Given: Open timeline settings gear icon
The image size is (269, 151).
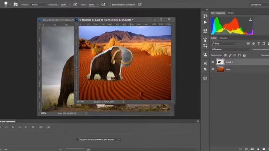Looking at the screenshot, I should tap(33, 127).
